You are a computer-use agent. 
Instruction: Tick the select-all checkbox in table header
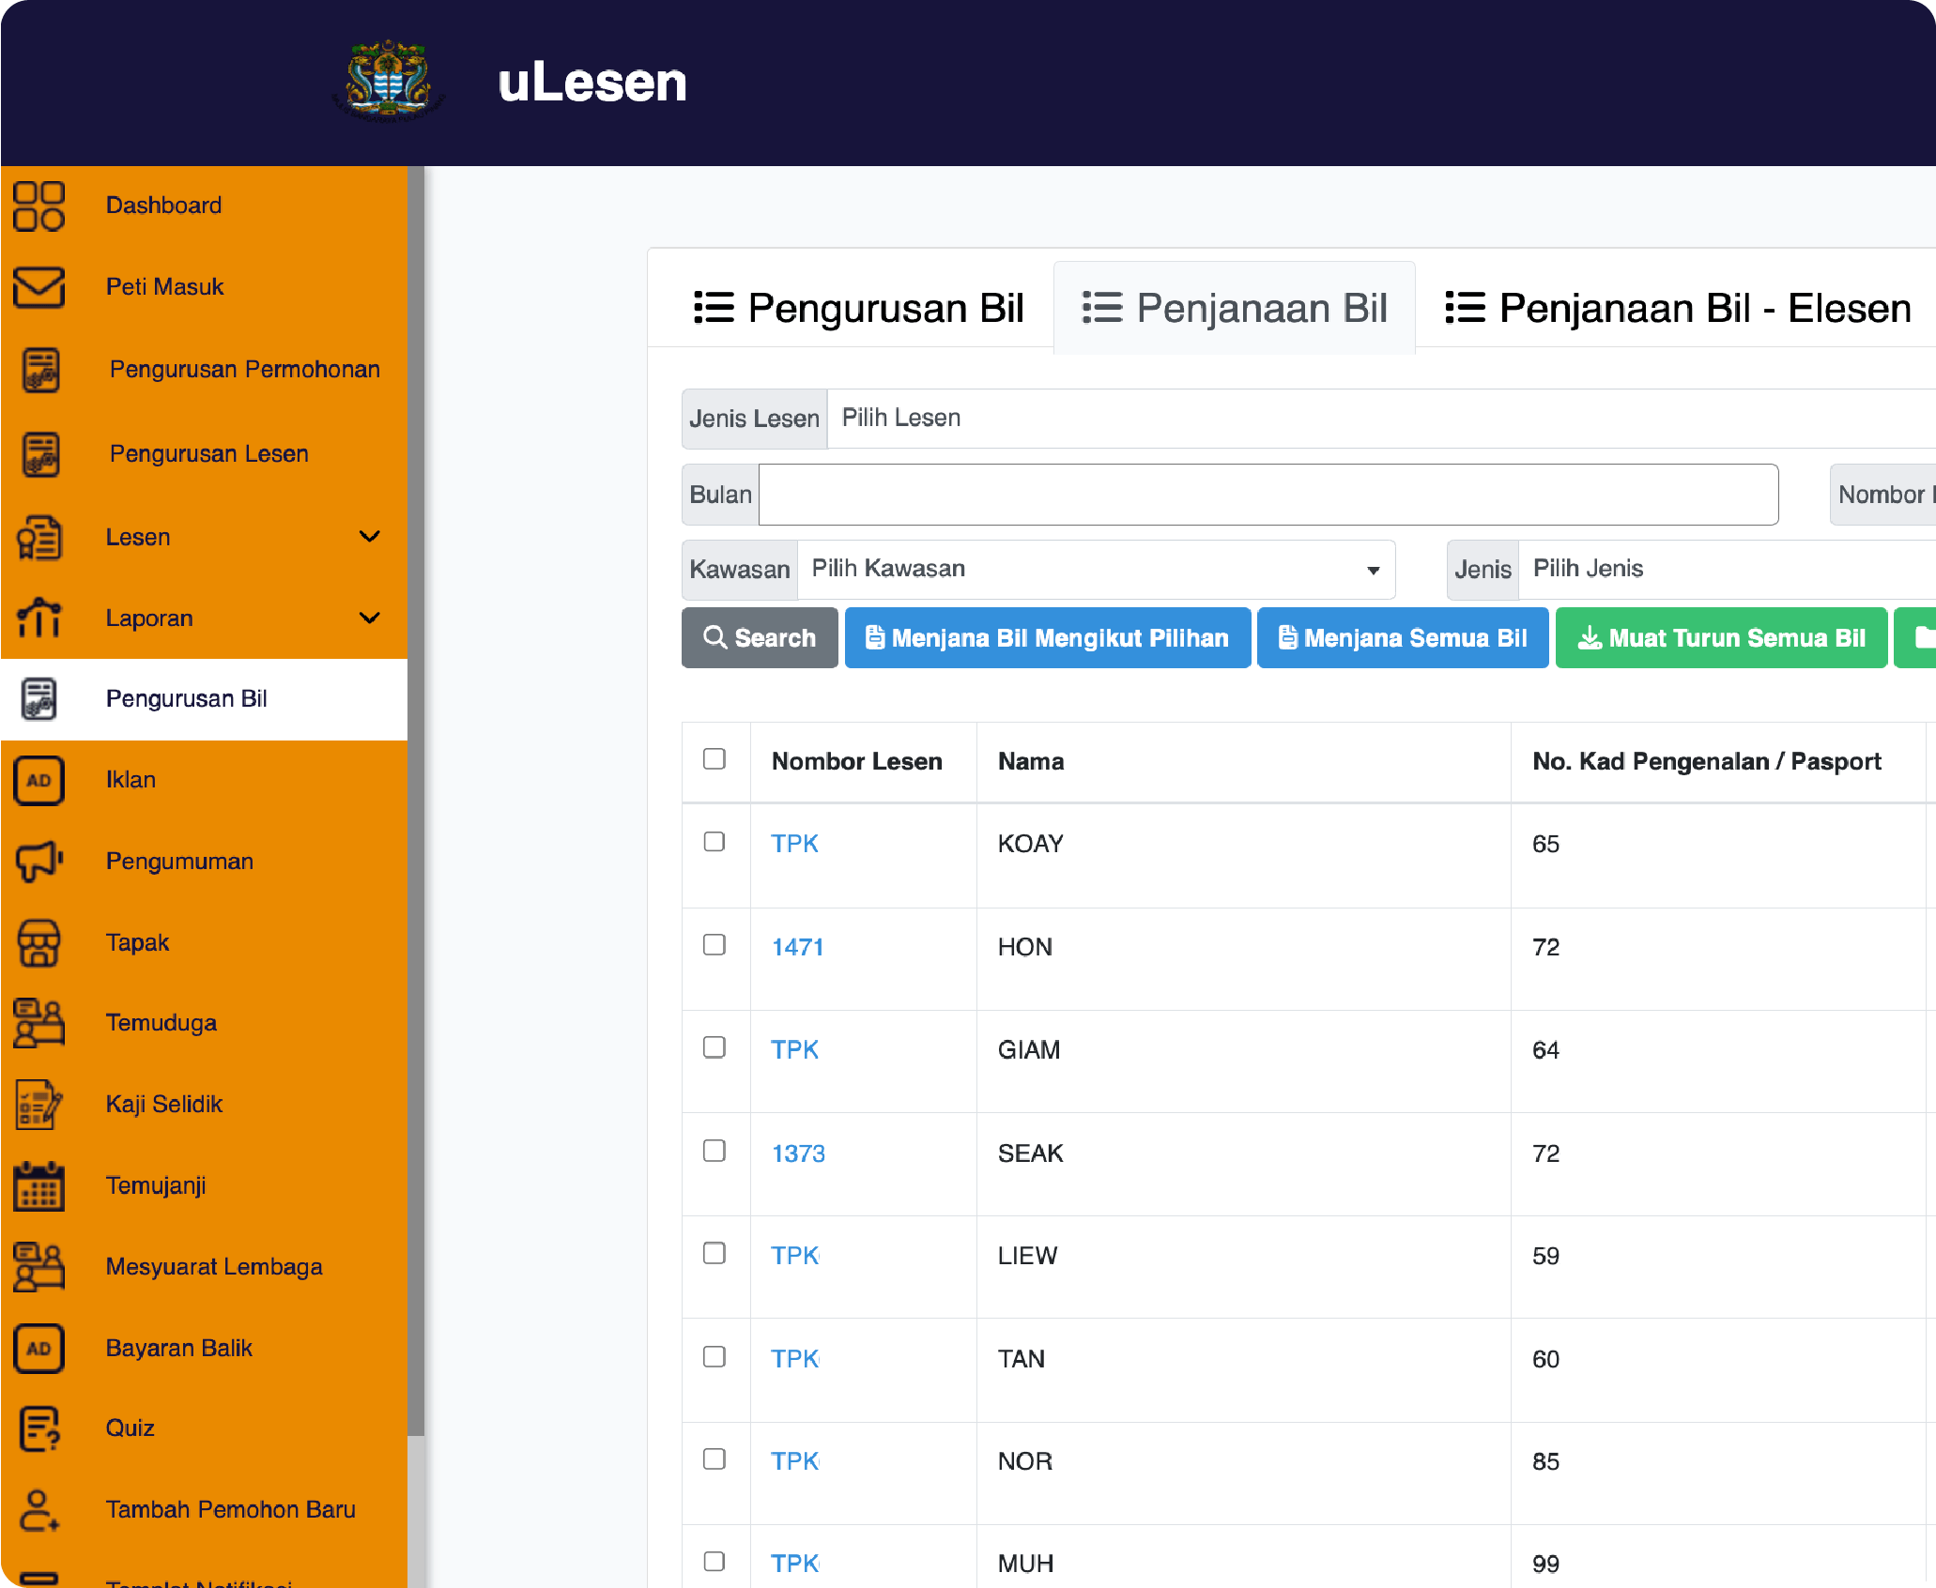714,759
